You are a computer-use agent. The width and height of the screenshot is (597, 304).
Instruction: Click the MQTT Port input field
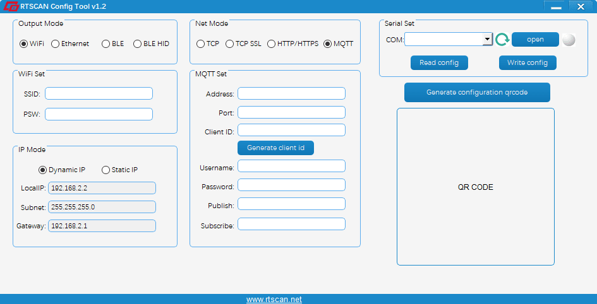[x=291, y=113]
